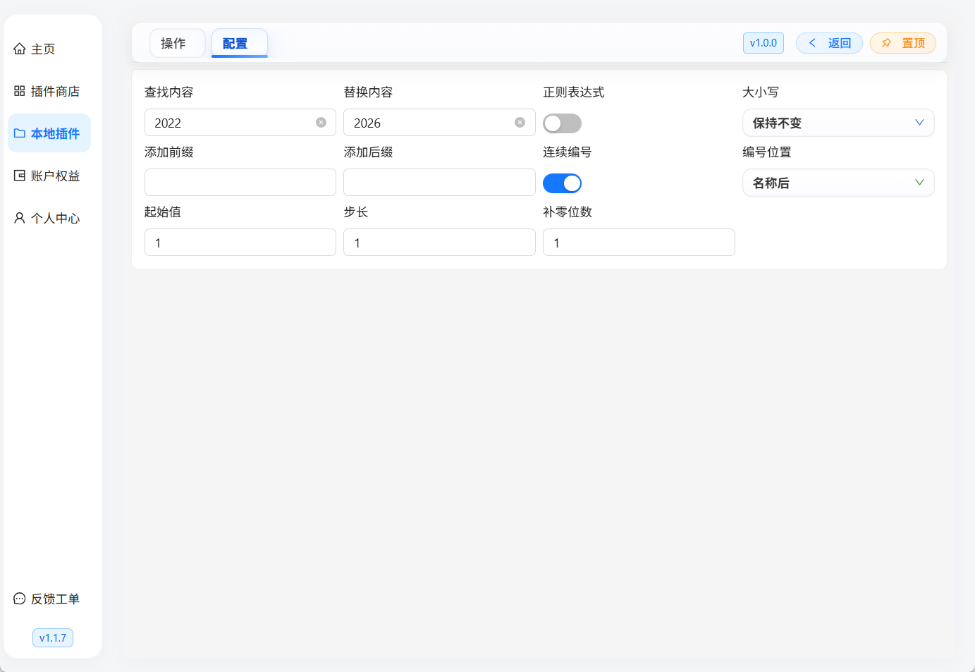Click the wallet icon beside 账户权益

click(x=20, y=176)
